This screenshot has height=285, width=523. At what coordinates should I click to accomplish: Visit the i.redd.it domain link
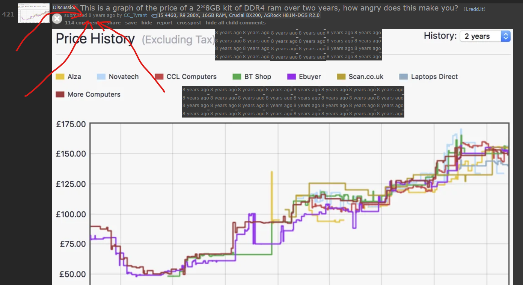(x=475, y=9)
